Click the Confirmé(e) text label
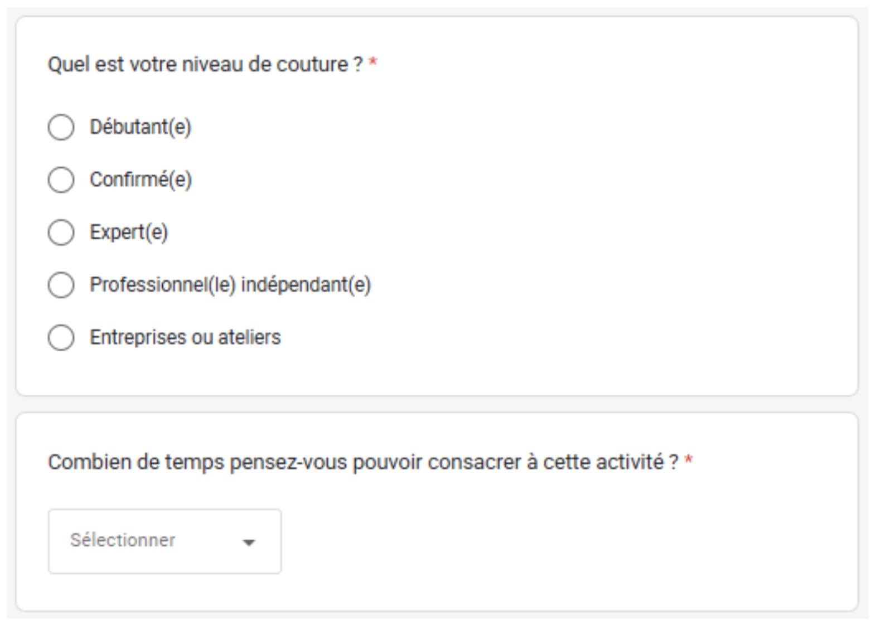The height and width of the screenshot is (630, 881). click(x=141, y=180)
